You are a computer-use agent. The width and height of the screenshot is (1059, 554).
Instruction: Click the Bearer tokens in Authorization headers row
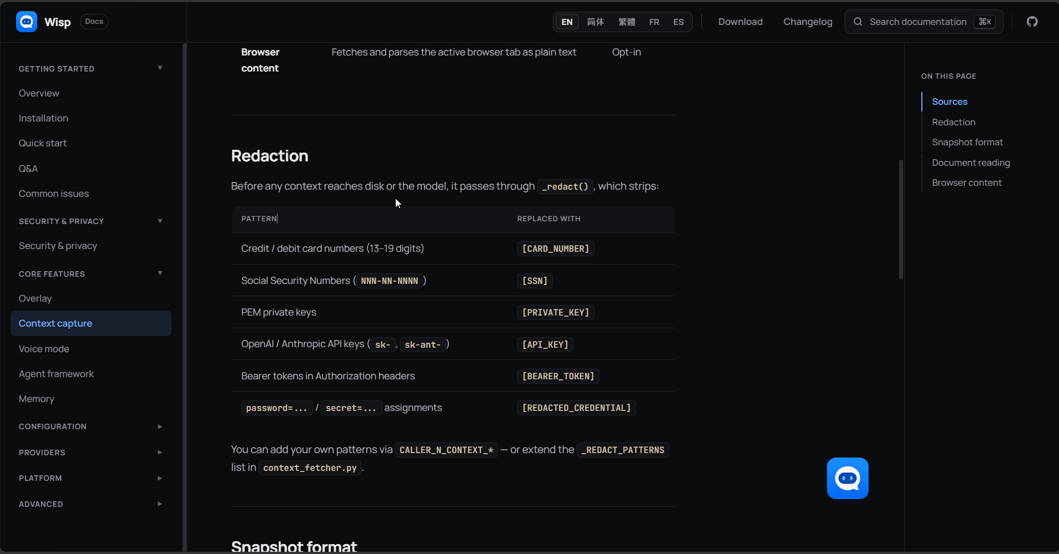pyautogui.click(x=453, y=376)
